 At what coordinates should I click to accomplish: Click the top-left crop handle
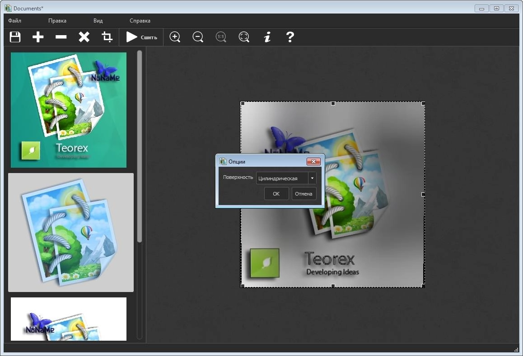(x=243, y=104)
